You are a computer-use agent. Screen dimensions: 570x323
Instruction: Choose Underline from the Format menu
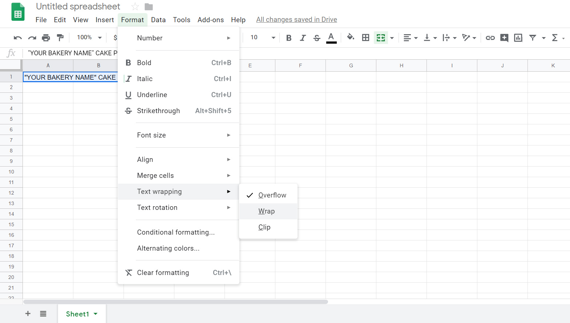point(178,95)
